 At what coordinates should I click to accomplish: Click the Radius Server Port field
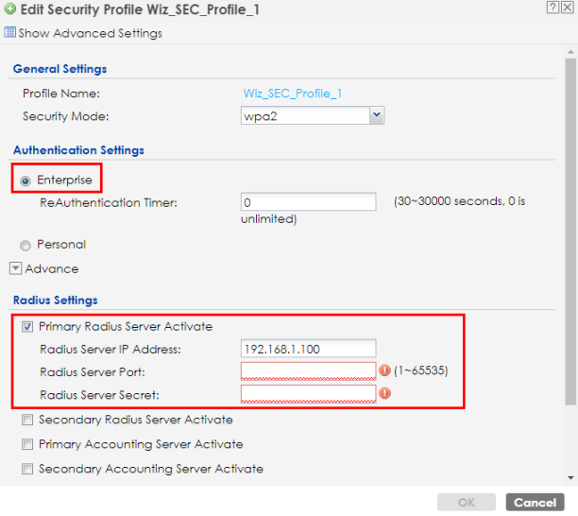click(x=308, y=370)
